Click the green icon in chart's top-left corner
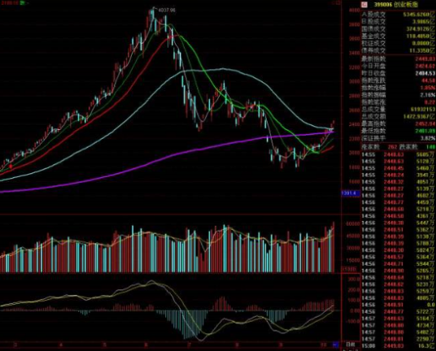Screen dimensions: 436x351 click(23, 2)
